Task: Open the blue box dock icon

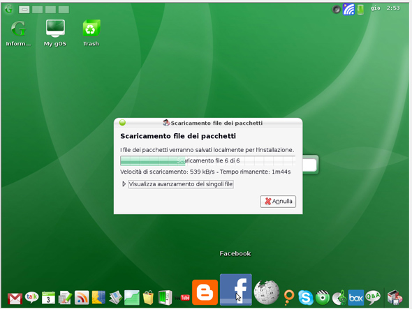Action: point(356,298)
